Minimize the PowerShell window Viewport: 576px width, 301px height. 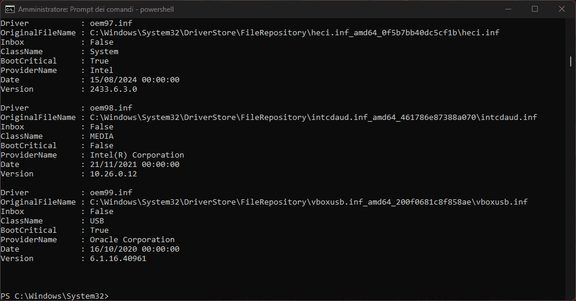pos(508,9)
